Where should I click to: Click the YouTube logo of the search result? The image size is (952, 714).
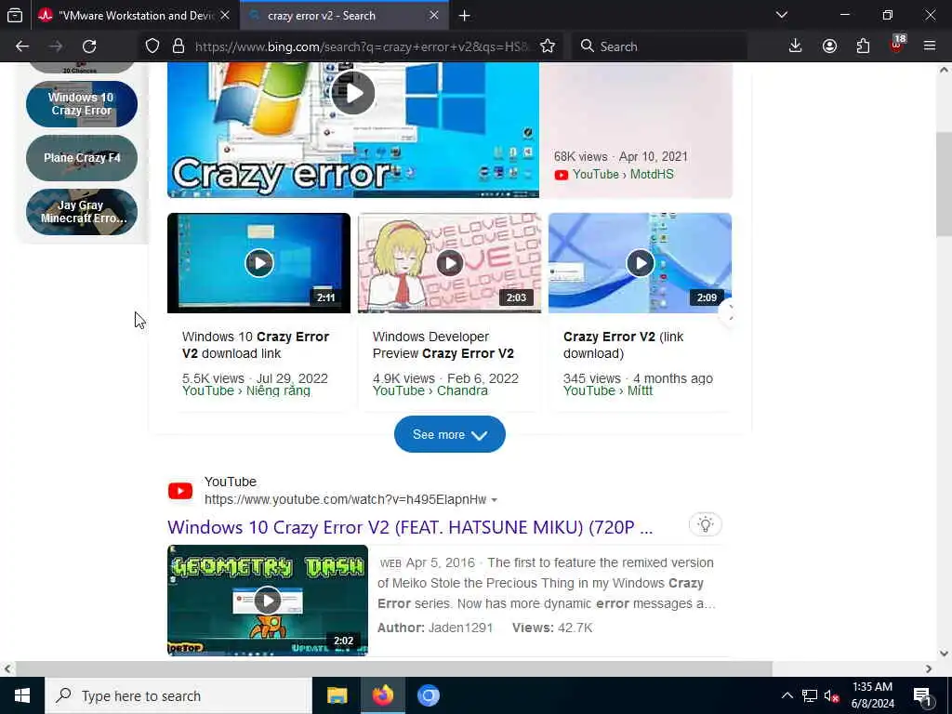[x=180, y=491]
